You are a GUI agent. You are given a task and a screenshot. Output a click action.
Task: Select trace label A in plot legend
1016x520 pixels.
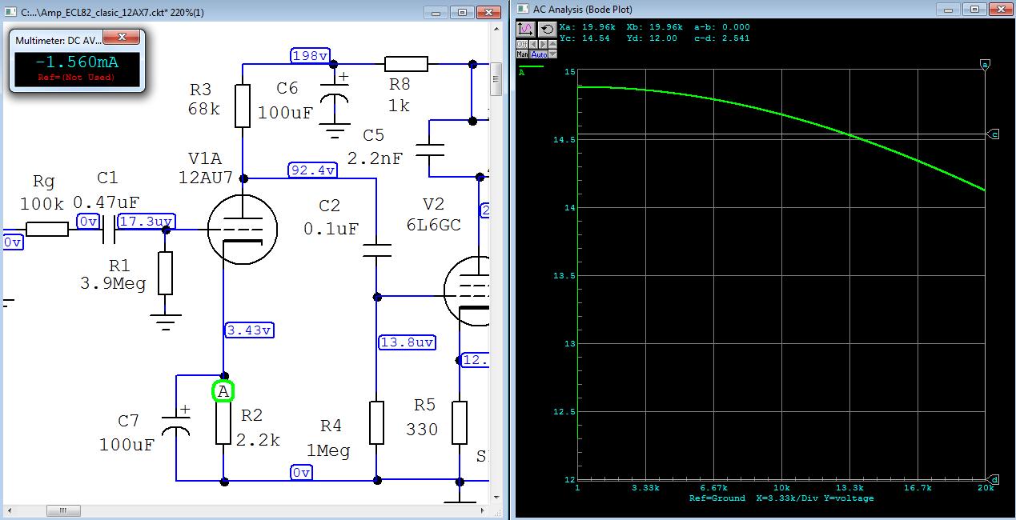point(522,72)
